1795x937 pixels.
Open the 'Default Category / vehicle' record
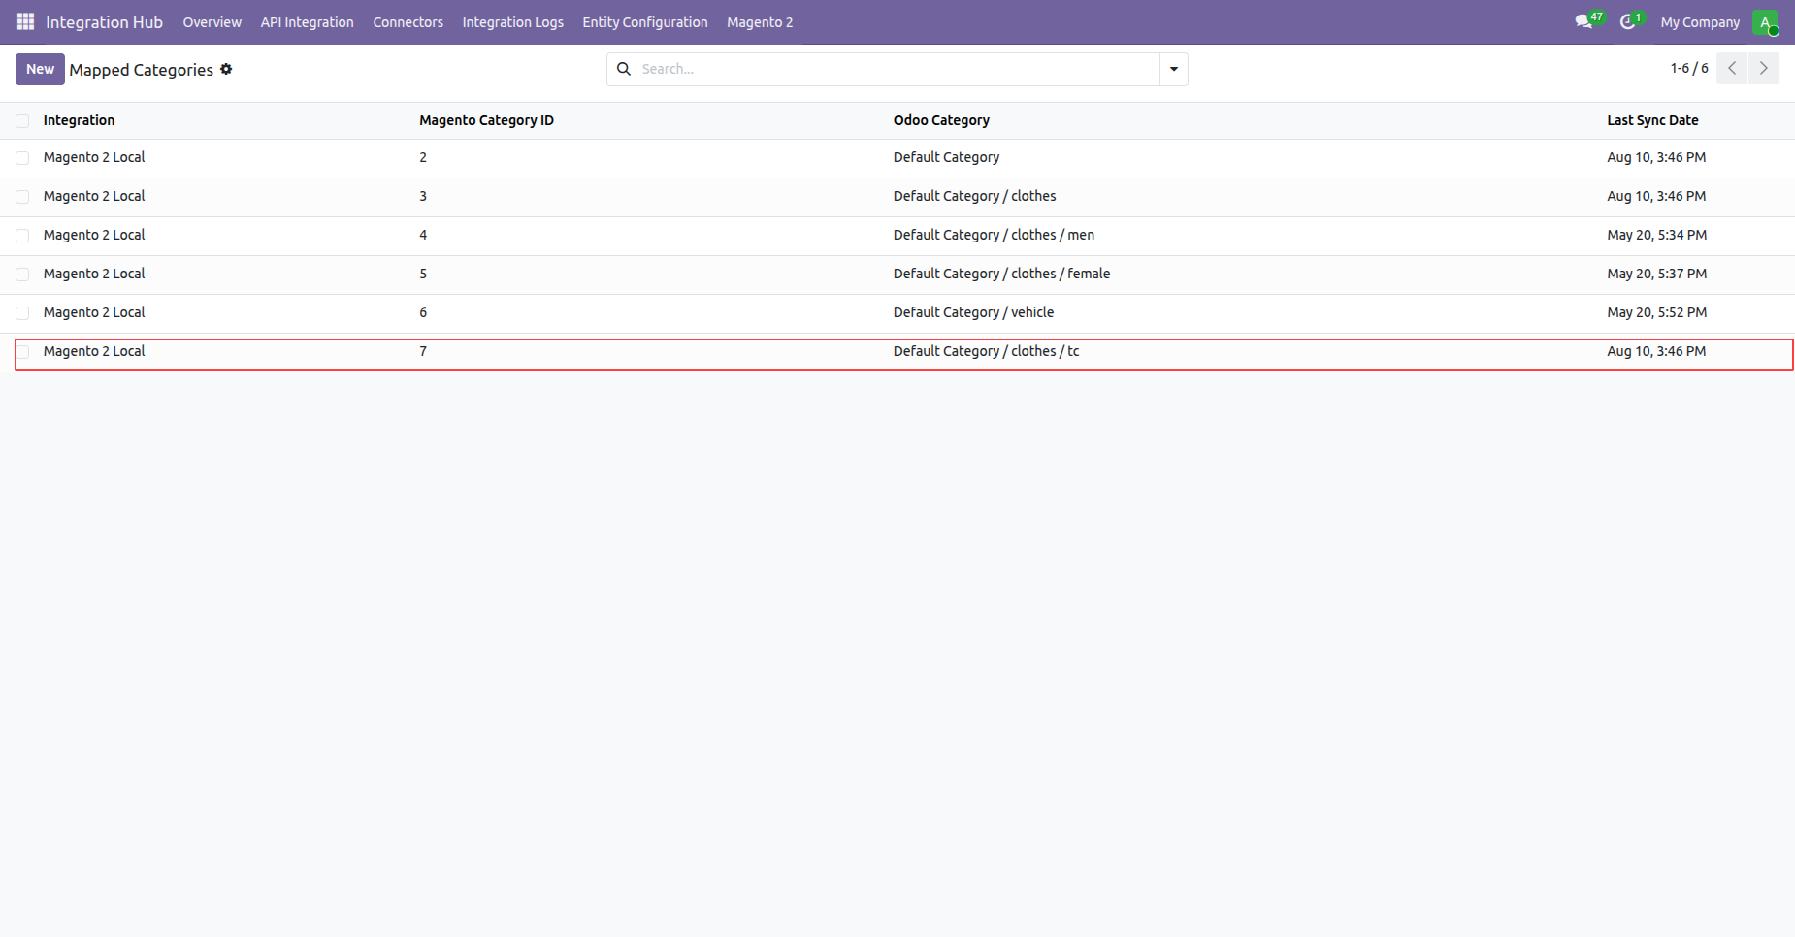pyautogui.click(x=973, y=312)
